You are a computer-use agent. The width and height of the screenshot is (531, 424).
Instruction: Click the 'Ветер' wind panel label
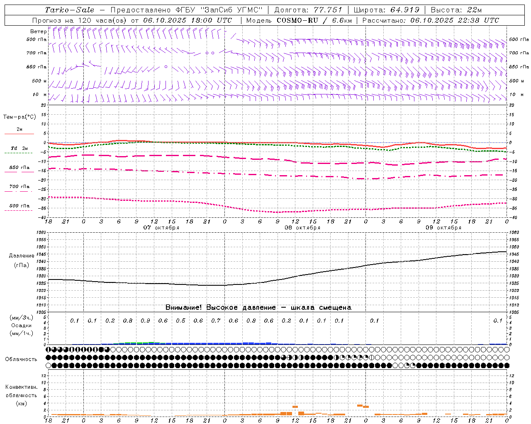click(x=39, y=31)
